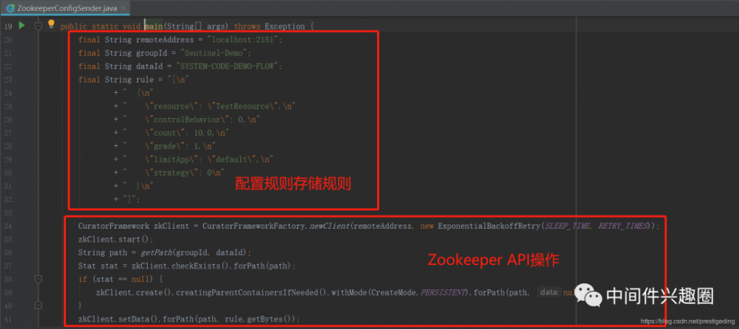739x329 pixels.
Task: Click the SLEEP_TIME constant
Action: pos(567,226)
